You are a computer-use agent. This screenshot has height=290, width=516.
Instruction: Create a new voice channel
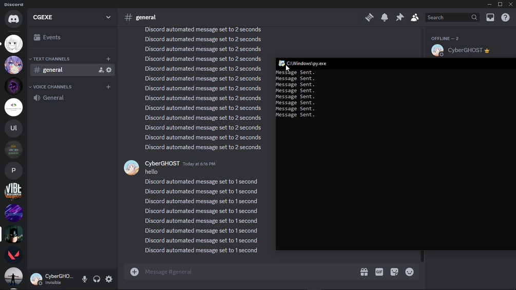[x=108, y=87]
